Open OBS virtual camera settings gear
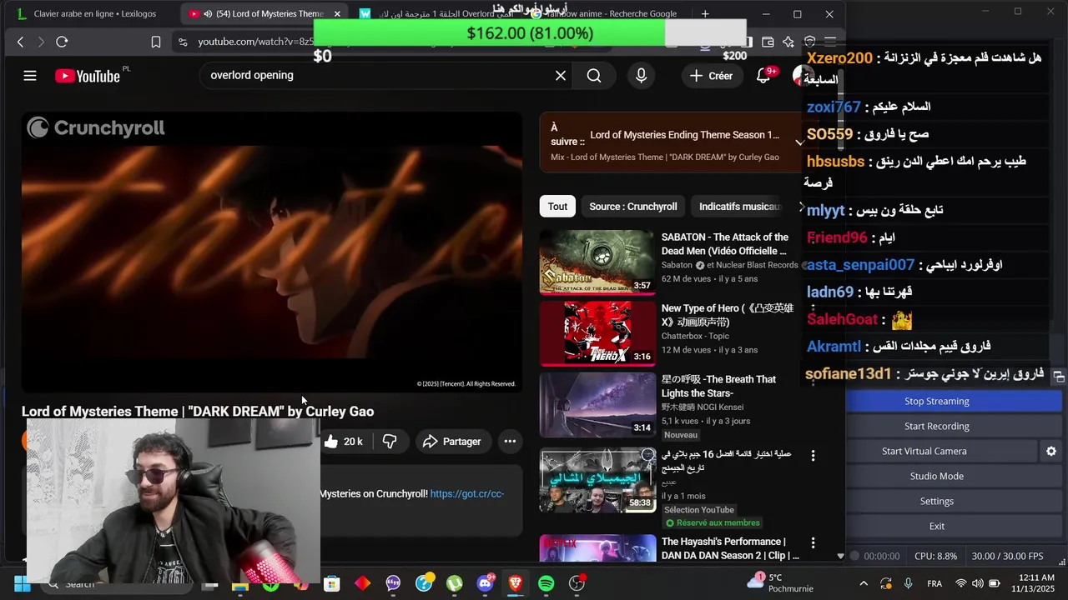Viewport: 1068px width, 600px height. click(1051, 451)
